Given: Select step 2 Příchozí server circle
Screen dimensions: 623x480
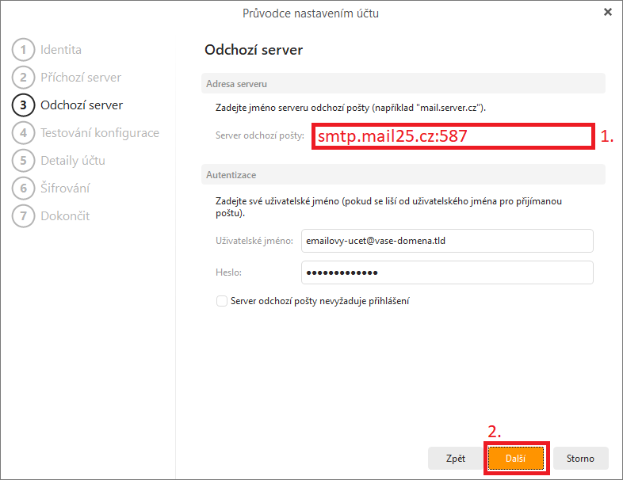Looking at the screenshot, I should (24, 78).
